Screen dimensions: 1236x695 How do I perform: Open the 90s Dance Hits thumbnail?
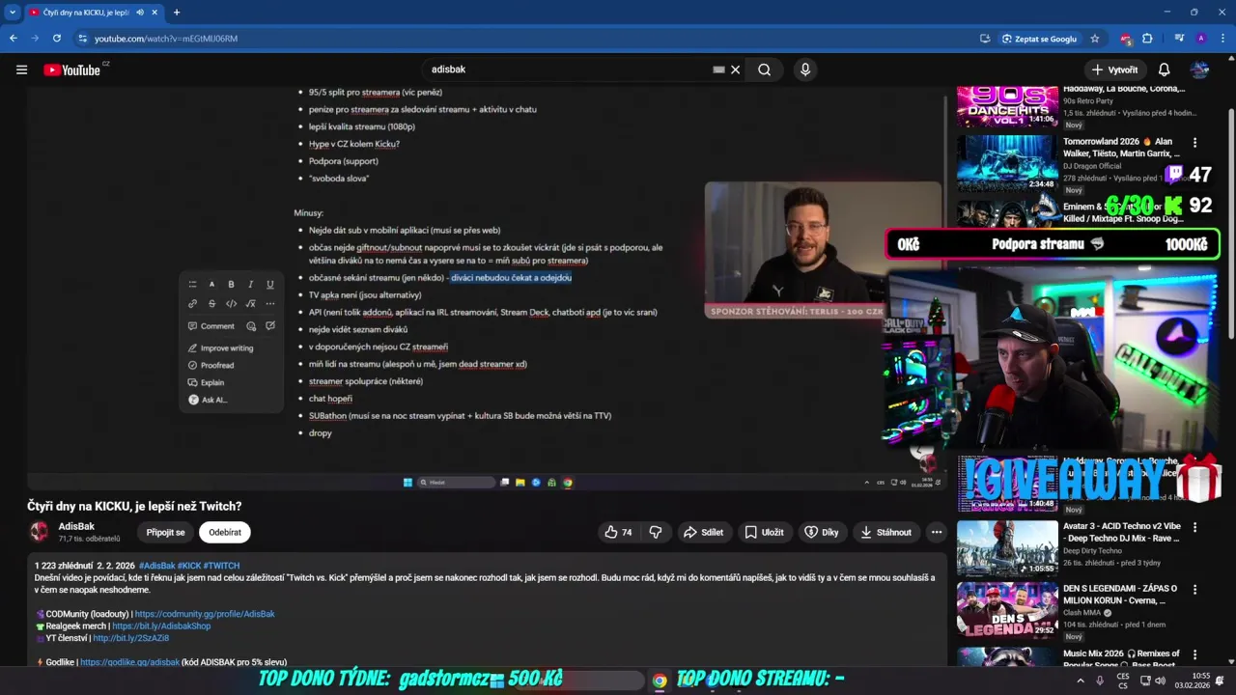(1007, 106)
